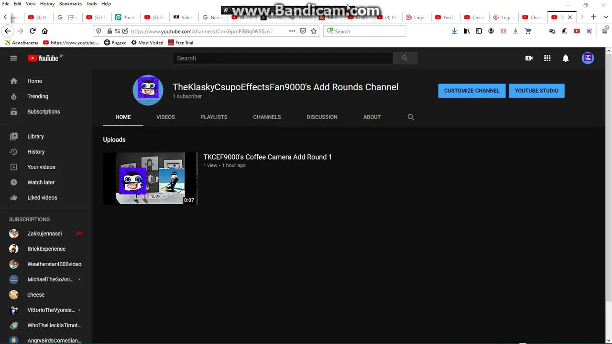Open the Help menu
Screen dimensions: 612x344
pos(106,4)
